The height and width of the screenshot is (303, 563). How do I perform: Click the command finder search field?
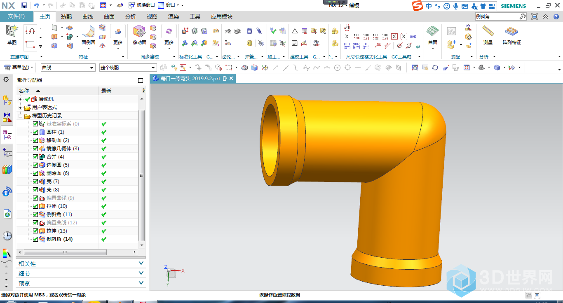(x=497, y=16)
